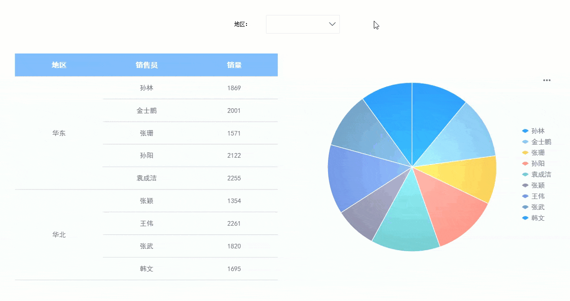Click inside the 地区 selection box
The image size is (570, 301).
(x=303, y=24)
